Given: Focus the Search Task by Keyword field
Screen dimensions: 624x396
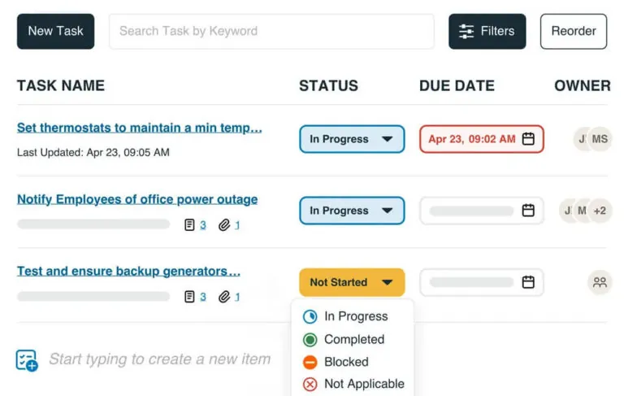Looking at the screenshot, I should click(x=271, y=31).
